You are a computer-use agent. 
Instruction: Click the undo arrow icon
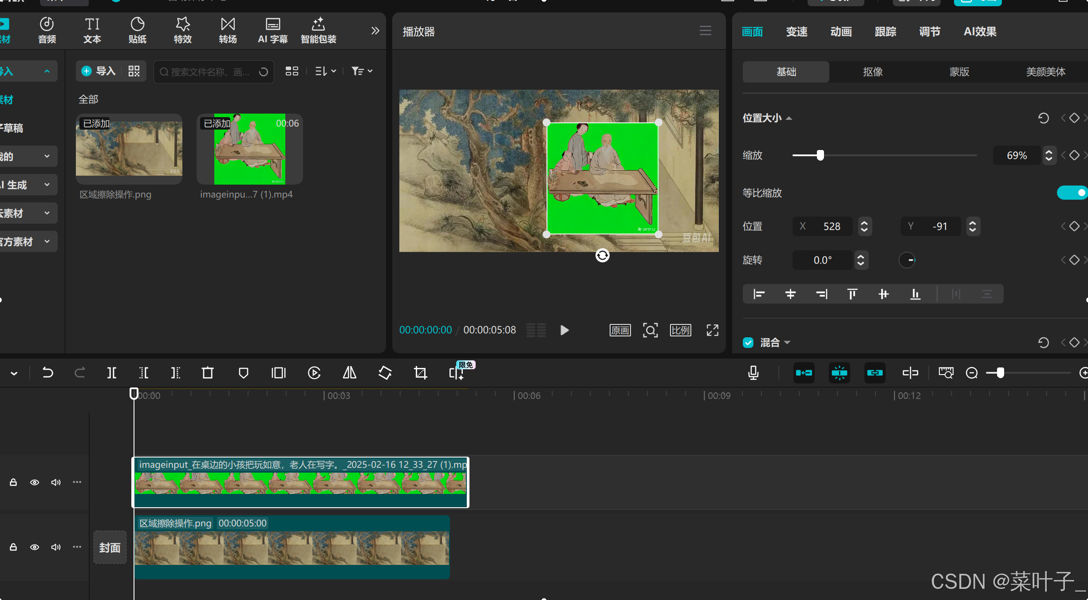click(47, 373)
